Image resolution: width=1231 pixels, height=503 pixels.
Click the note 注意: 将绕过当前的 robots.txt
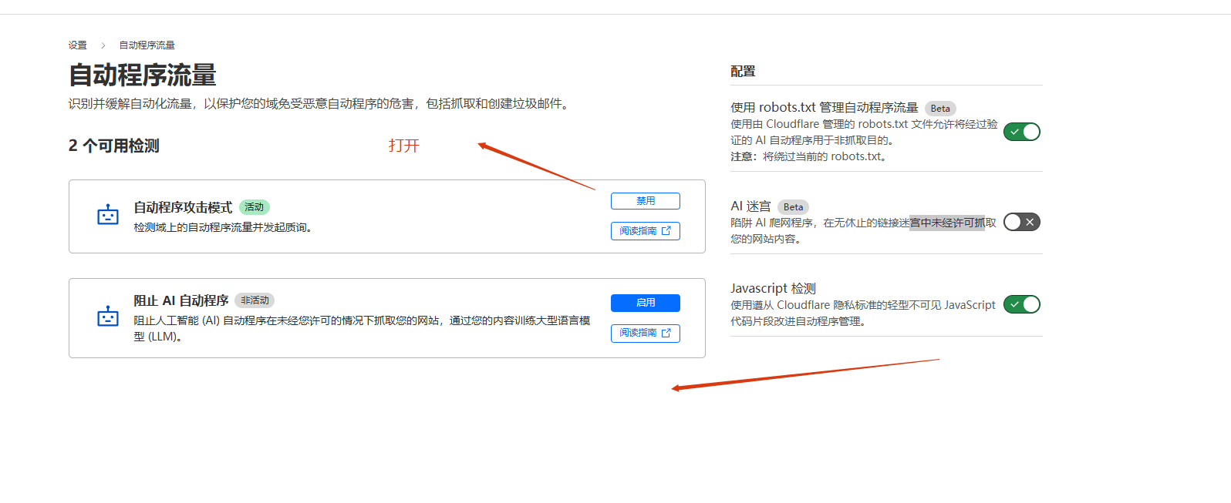810,156
